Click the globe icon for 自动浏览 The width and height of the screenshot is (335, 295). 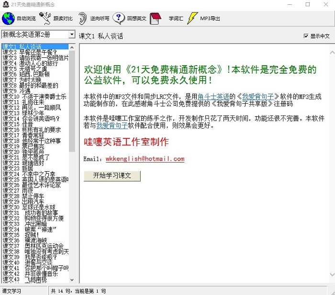point(8,19)
